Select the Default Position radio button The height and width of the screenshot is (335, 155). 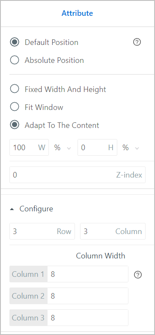[x=15, y=42]
